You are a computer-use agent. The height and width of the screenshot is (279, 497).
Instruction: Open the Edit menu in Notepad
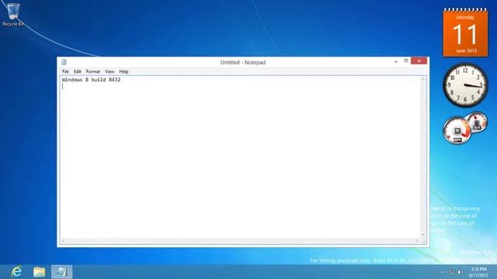click(x=78, y=71)
